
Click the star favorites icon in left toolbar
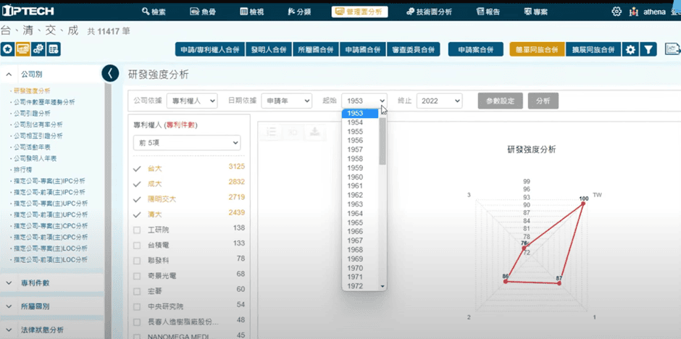click(x=7, y=49)
